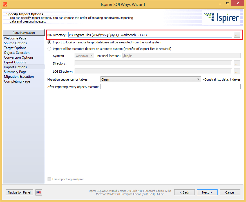Go to the Welcome Page entry
246x202 pixels.
tap(15, 38)
